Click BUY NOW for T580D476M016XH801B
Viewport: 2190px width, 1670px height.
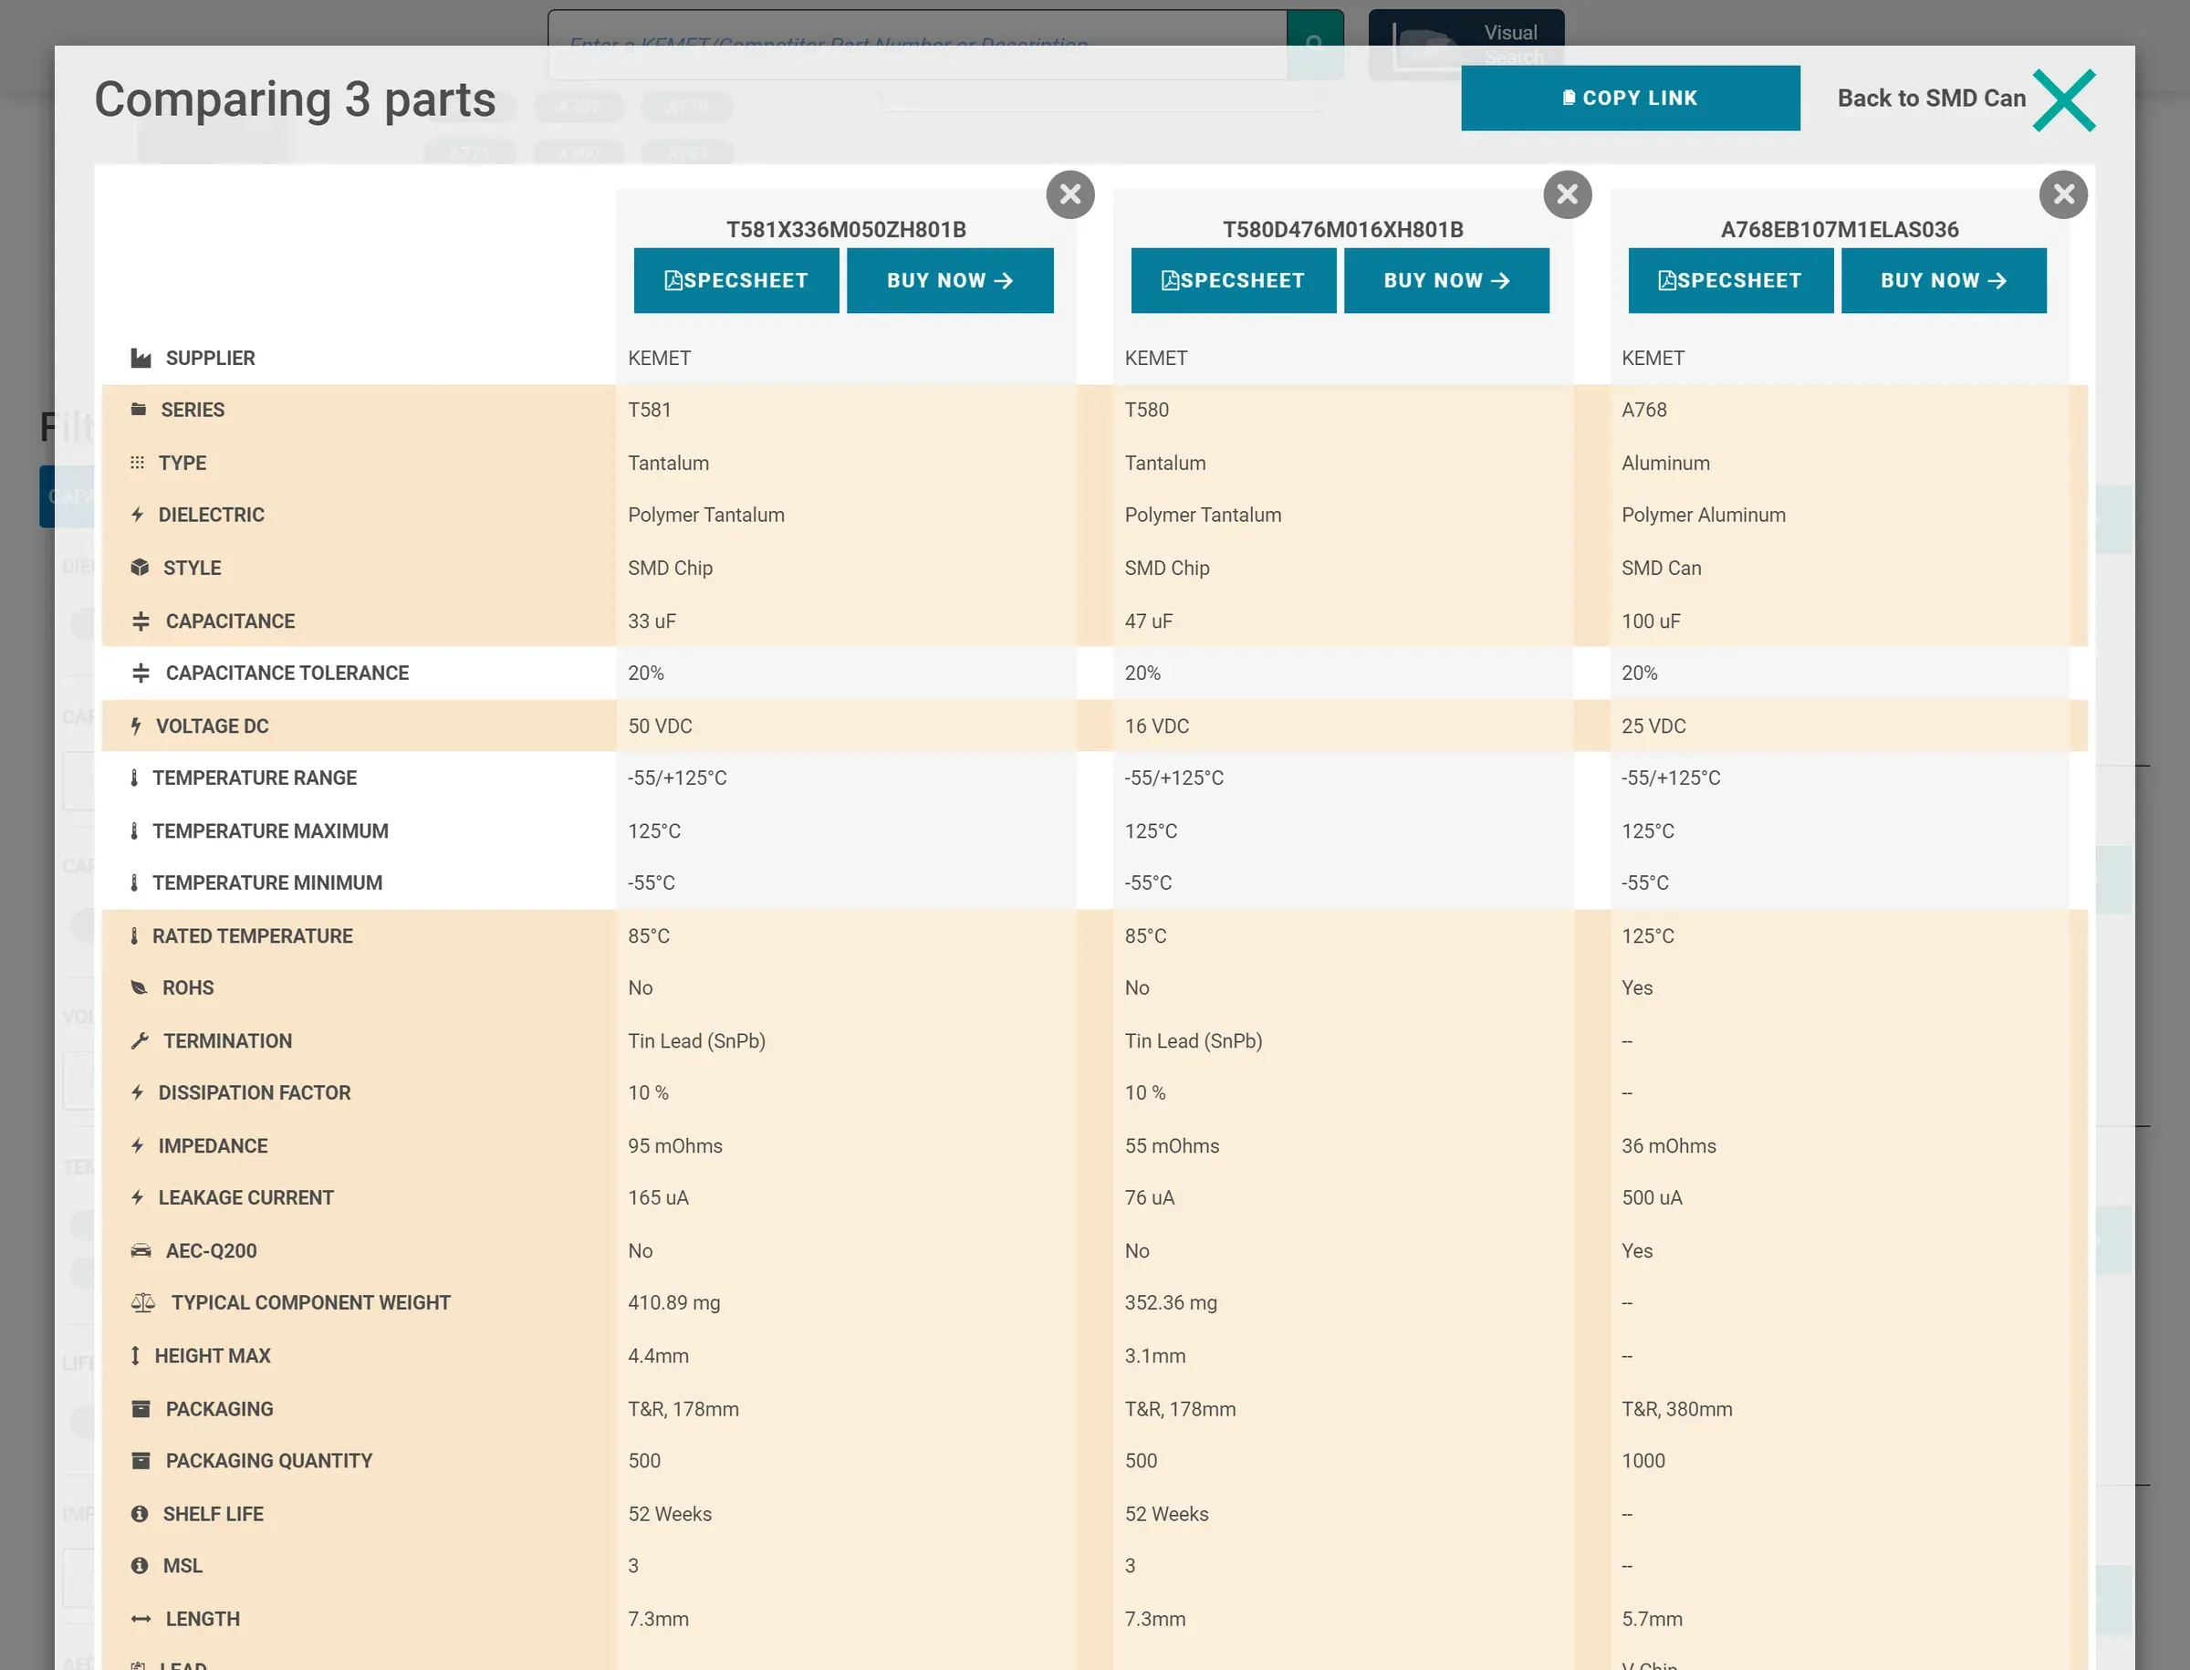1446,280
